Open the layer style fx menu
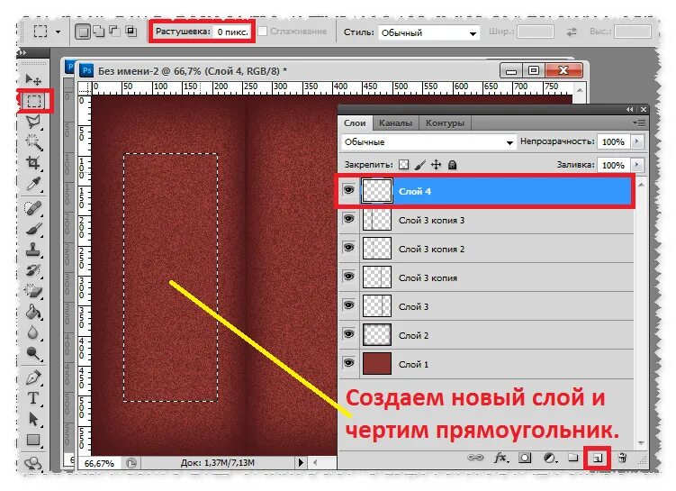676x491 pixels. [x=500, y=458]
